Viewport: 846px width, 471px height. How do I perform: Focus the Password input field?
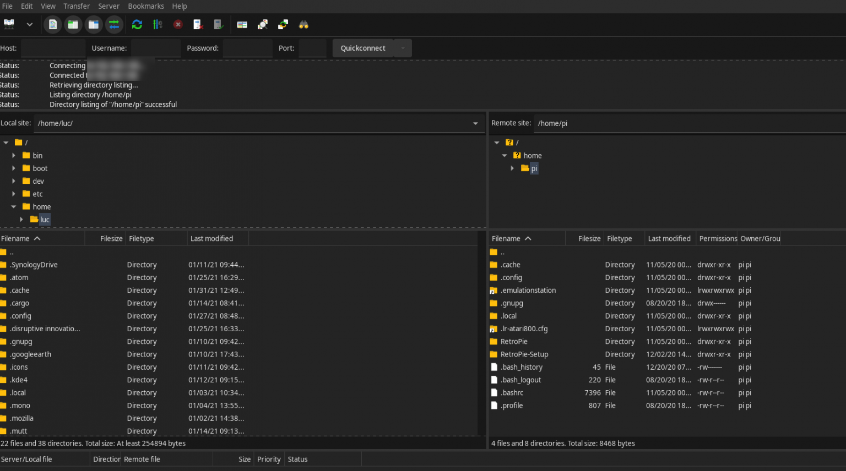tap(248, 48)
